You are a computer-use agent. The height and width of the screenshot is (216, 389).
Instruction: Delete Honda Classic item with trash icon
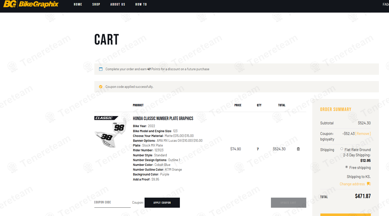(x=298, y=149)
